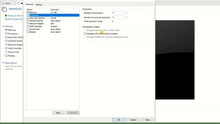Close the Home tab
Screen dimensions: 220x124
pos(13,3)
